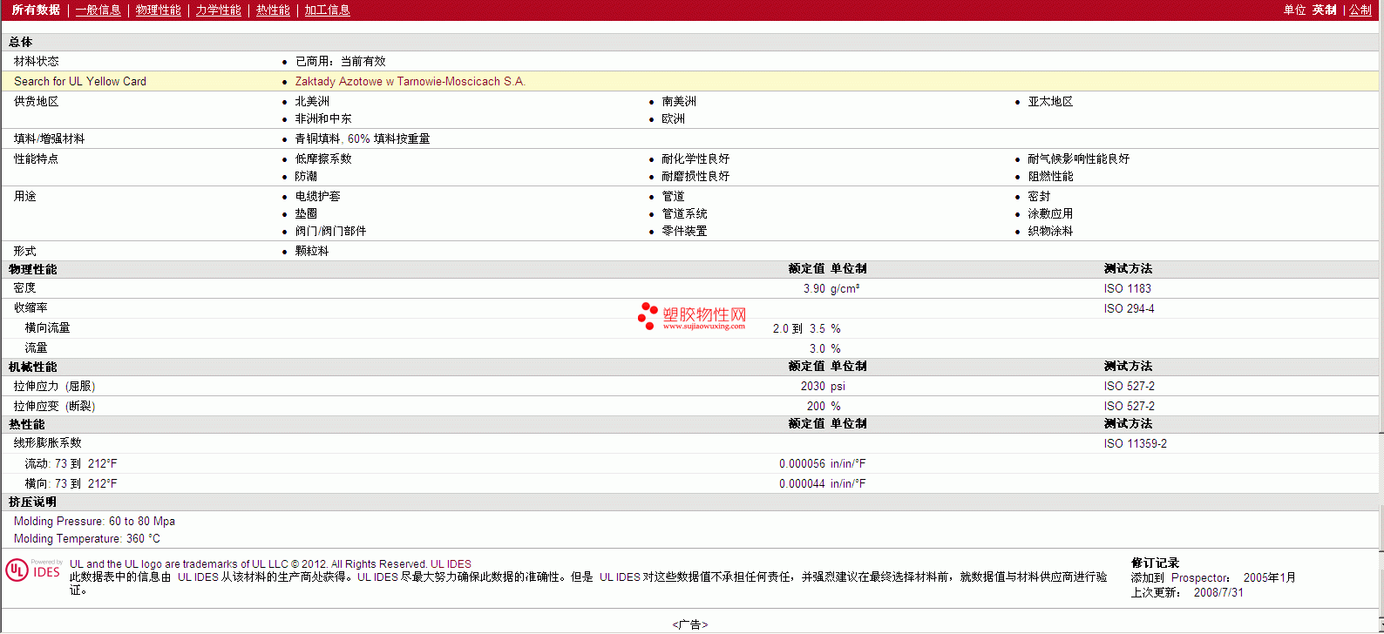The image size is (1384, 634).
Task: Click the ISO 1183 test method
Action: (1127, 288)
